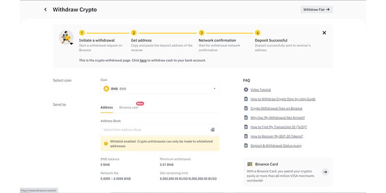Click the 'Send to' label
The width and height of the screenshot is (386, 193).
coord(59,105)
